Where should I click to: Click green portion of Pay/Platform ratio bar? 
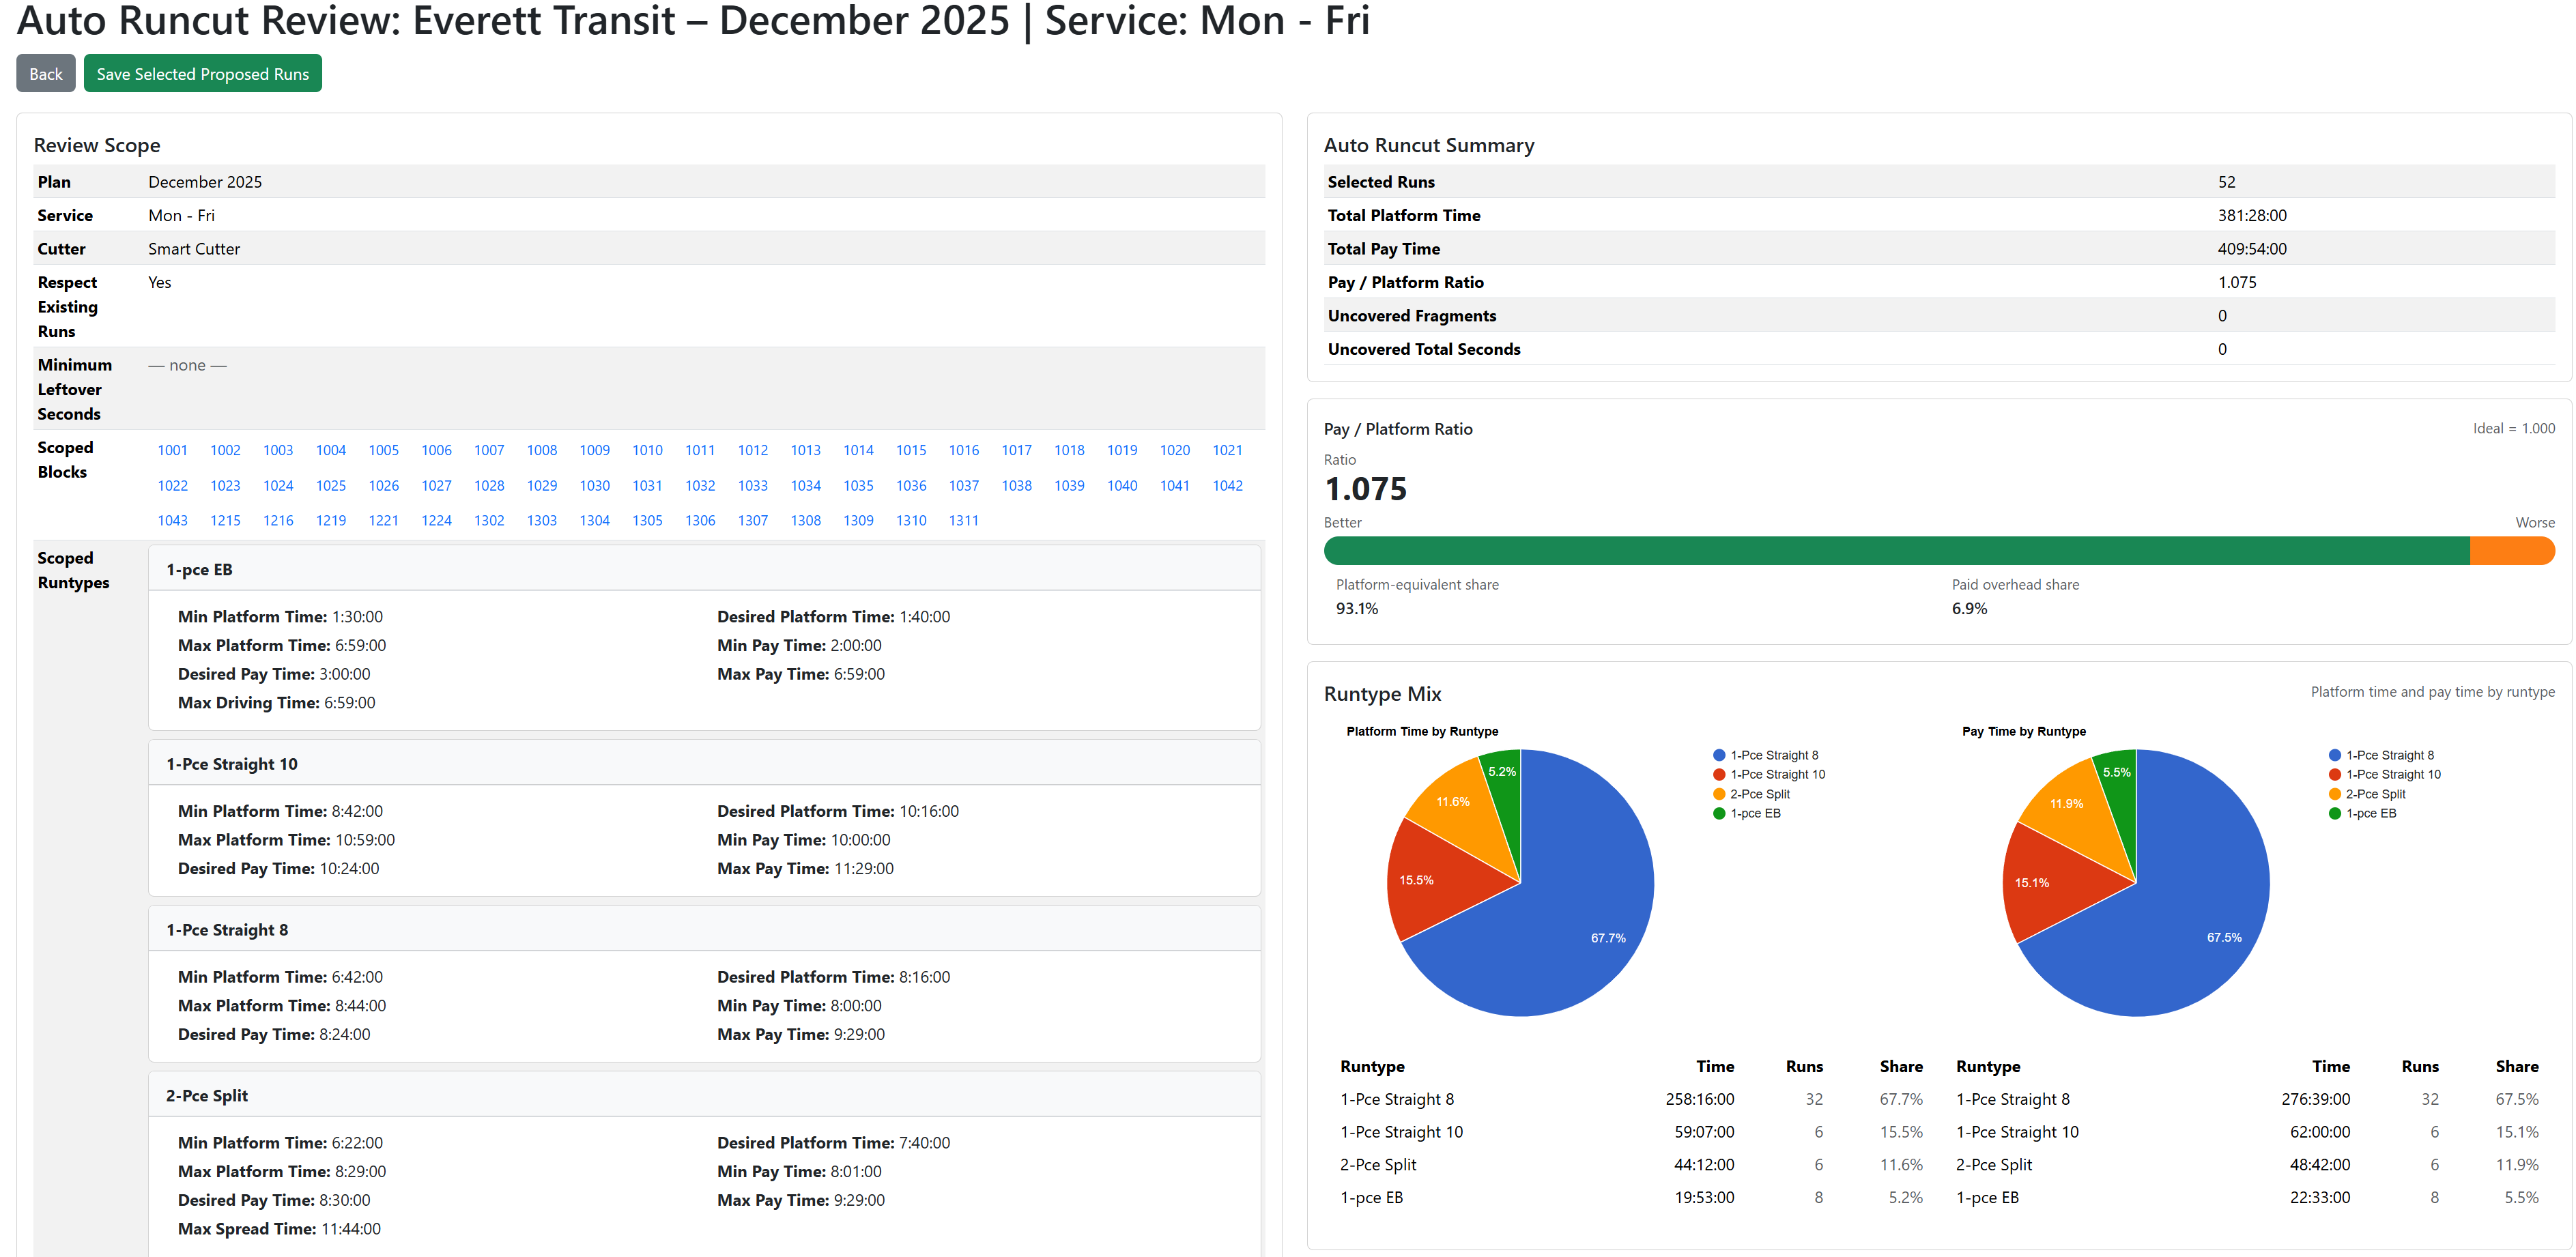pos(1890,551)
